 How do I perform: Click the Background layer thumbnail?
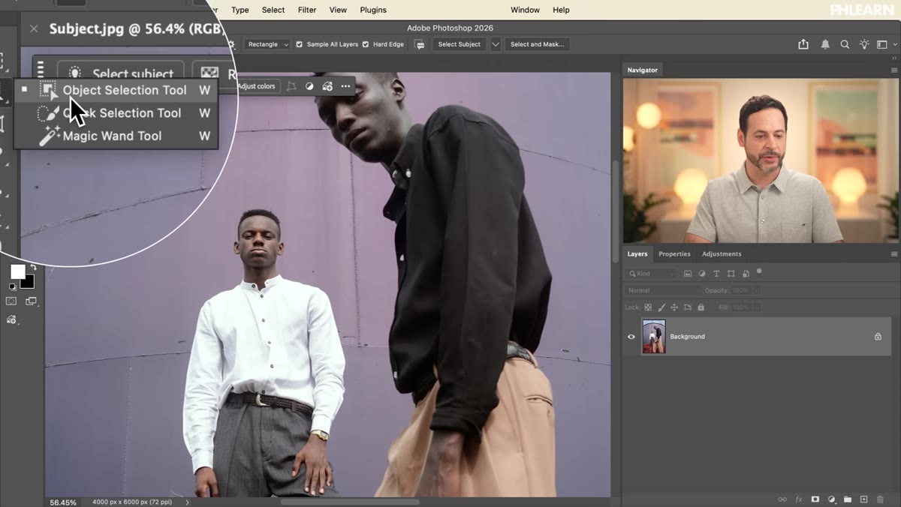654,337
